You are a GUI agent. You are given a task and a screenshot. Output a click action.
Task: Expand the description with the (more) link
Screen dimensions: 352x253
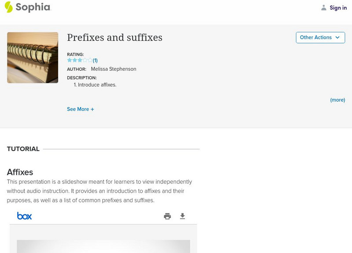pyautogui.click(x=337, y=100)
